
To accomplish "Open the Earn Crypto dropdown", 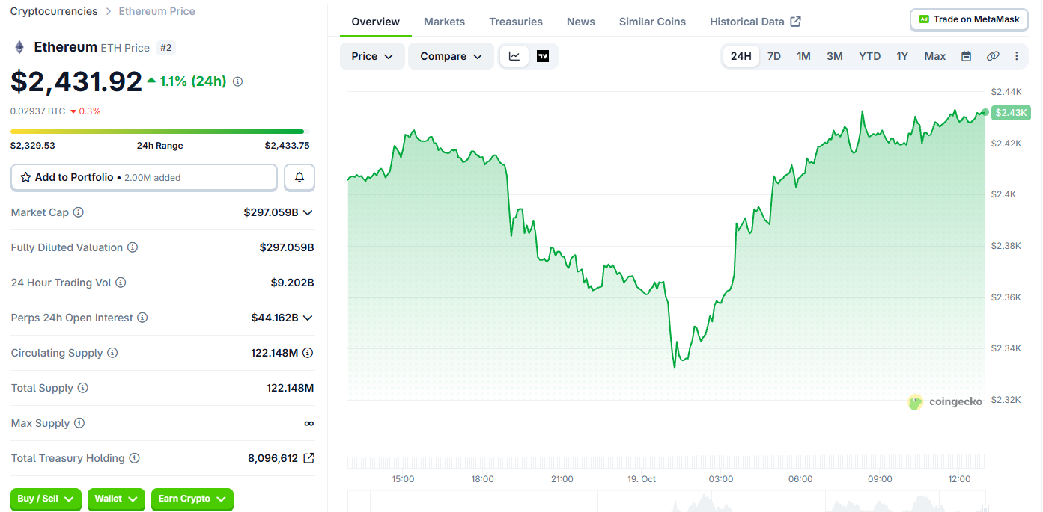I will 192,499.
